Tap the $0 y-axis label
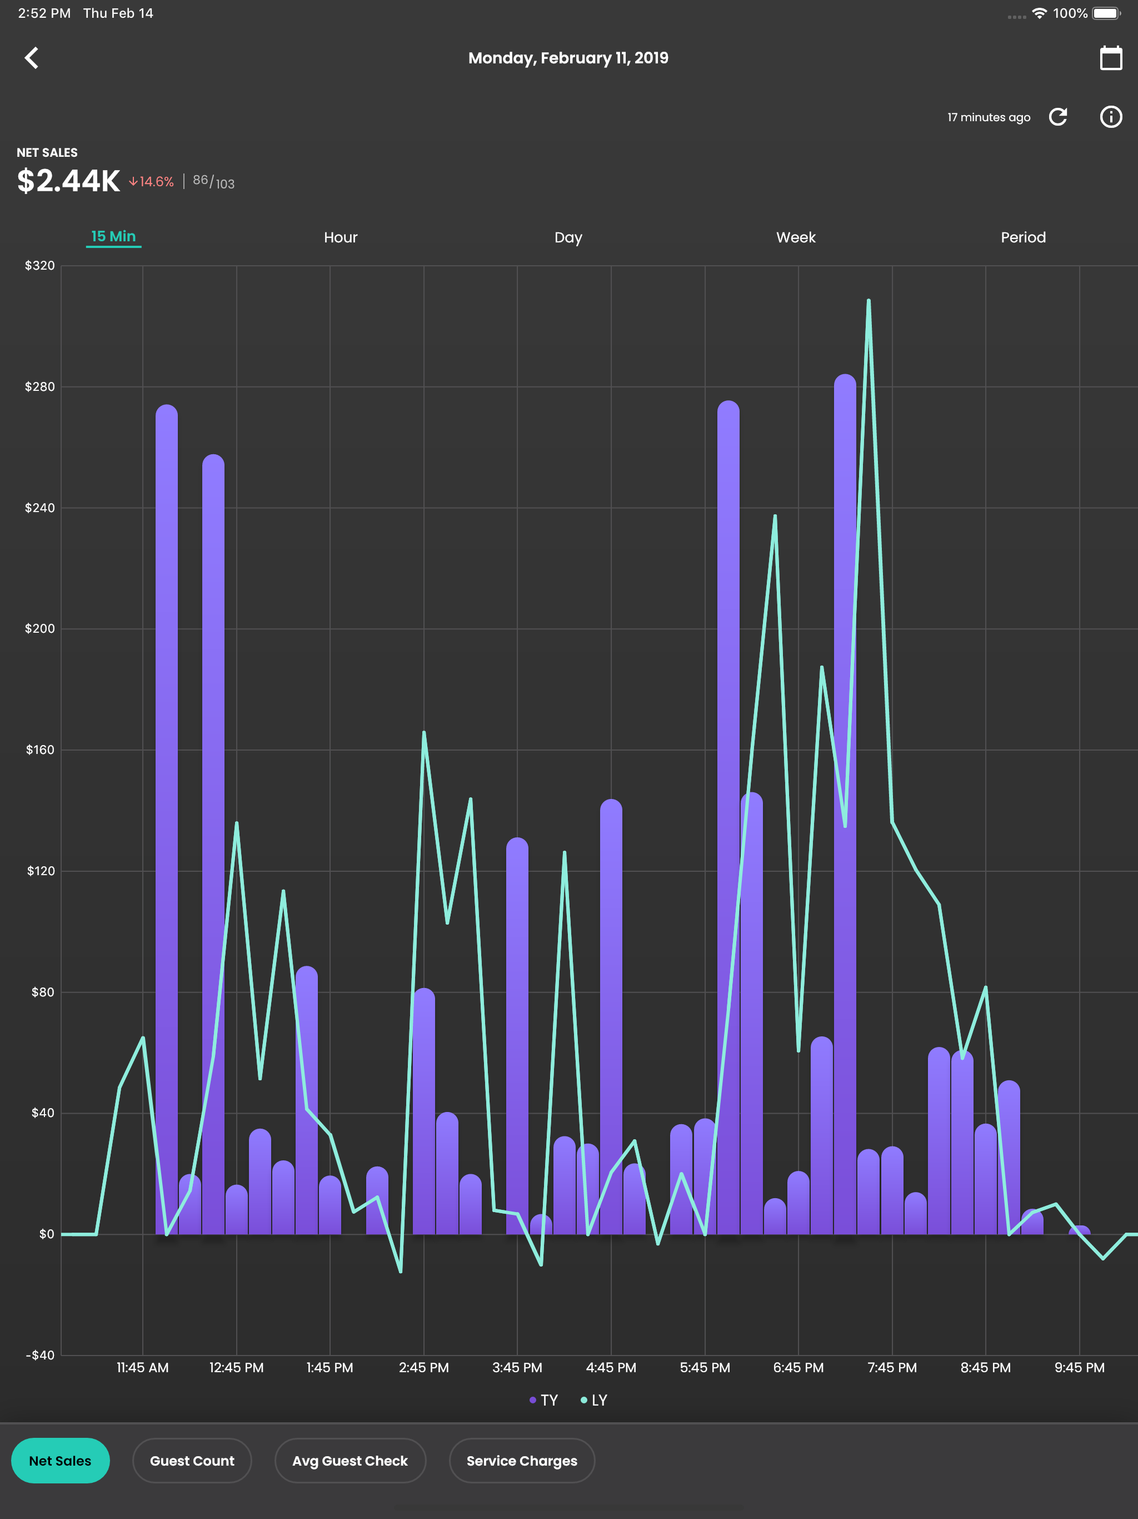This screenshot has width=1138, height=1519. tap(47, 1234)
